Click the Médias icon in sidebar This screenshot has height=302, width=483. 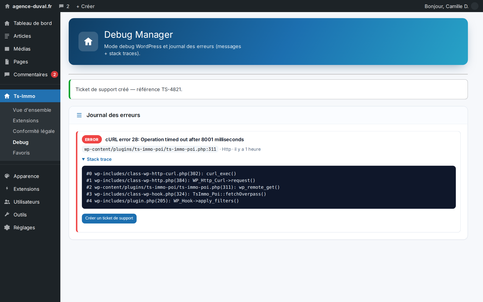[7, 49]
